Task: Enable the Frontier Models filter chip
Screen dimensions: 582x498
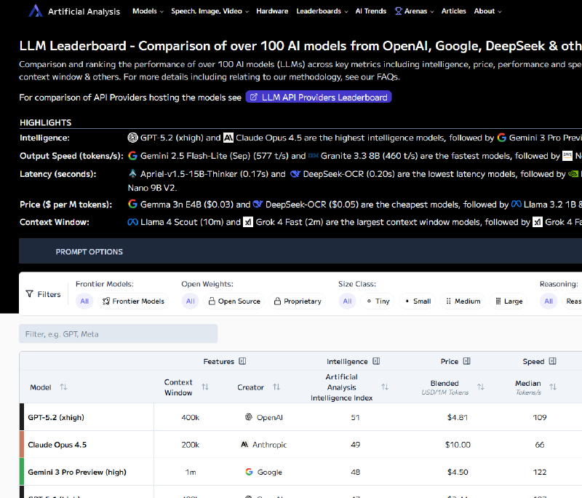Action: [133, 301]
